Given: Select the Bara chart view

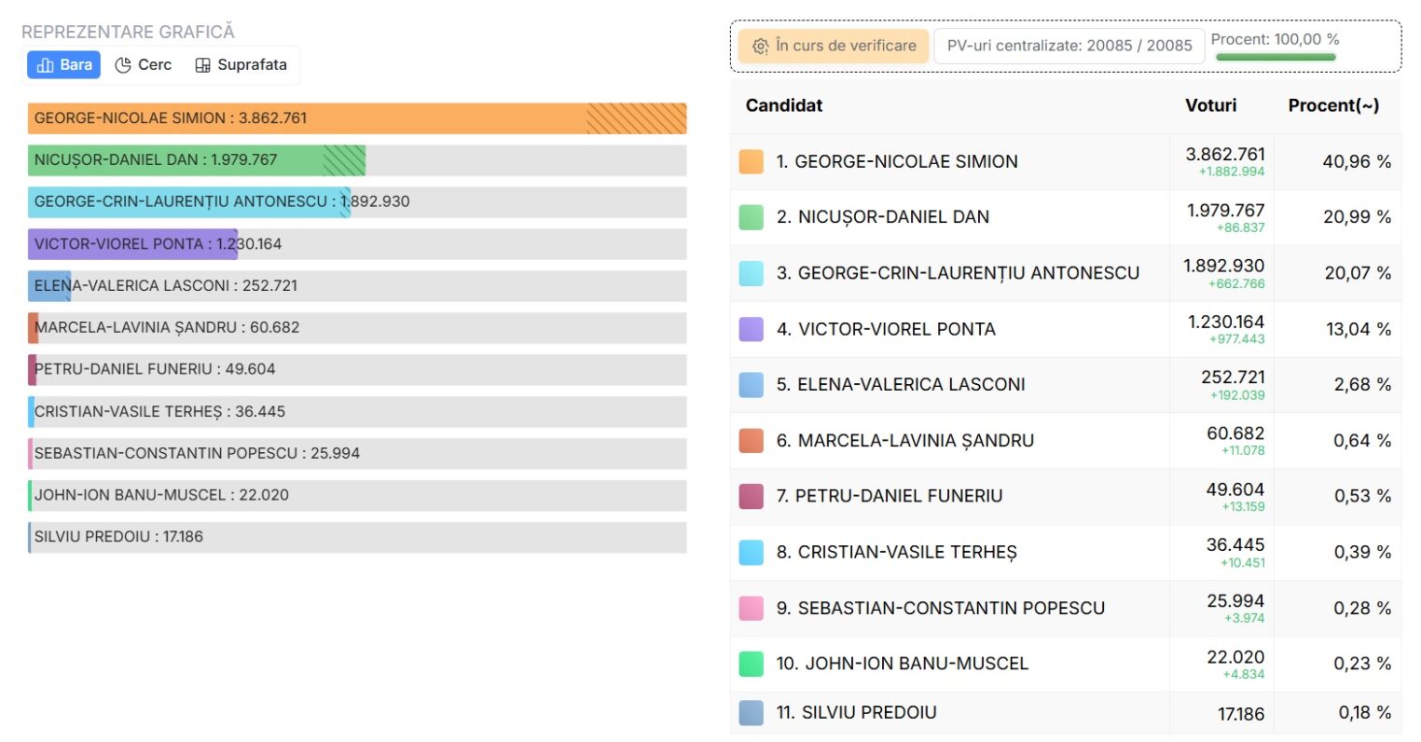Looking at the screenshot, I should (x=64, y=64).
